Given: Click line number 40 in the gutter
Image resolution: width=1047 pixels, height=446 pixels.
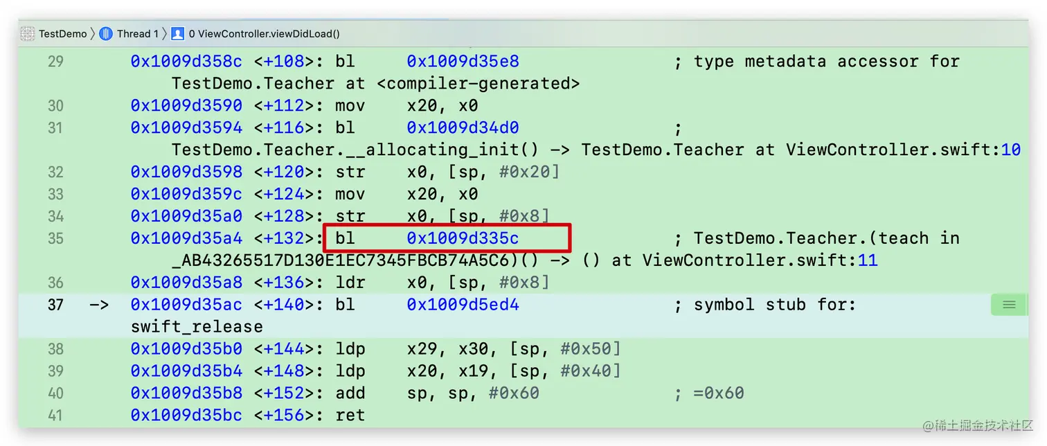Looking at the screenshot, I should point(55,393).
